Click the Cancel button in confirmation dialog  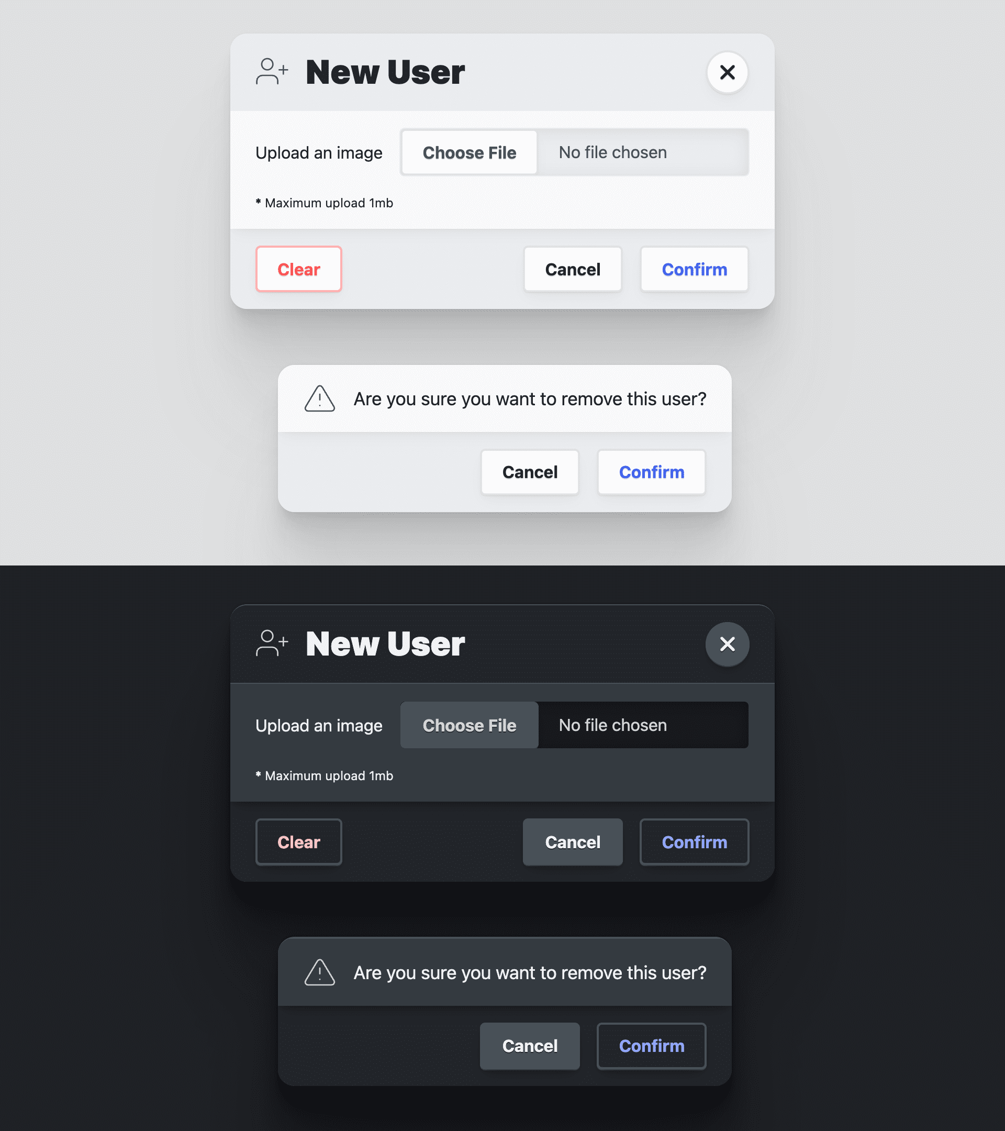(x=530, y=471)
